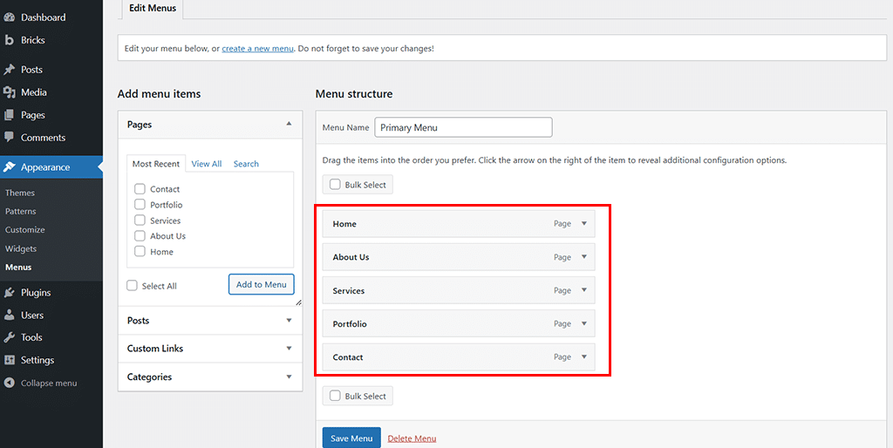Switch to the View All tab
Viewport: 893px width, 448px height.
point(206,163)
